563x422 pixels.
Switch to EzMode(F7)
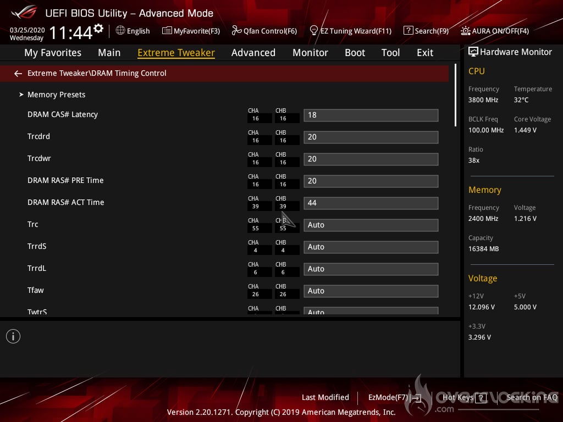pos(394,398)
